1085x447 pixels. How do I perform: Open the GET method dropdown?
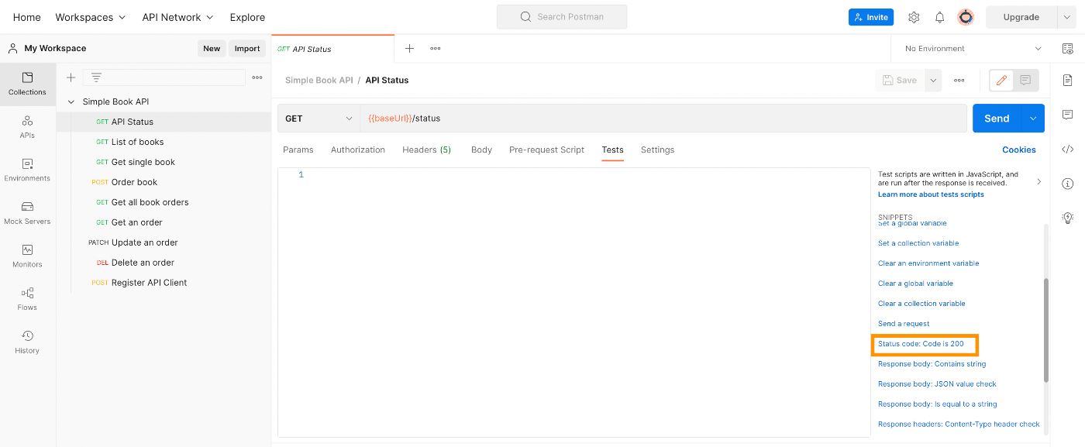pos(319,119)
